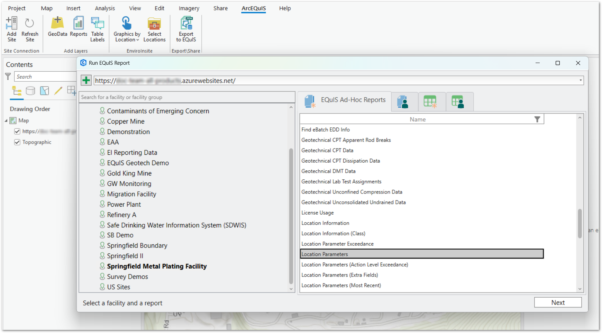Switch to the Share ribbon tab
This screenshot has height=333, width=602.
220,8
